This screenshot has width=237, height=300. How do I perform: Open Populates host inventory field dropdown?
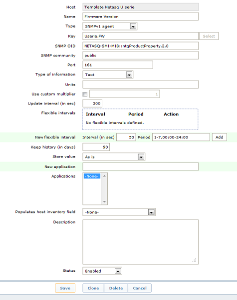[x=119, y=212]
